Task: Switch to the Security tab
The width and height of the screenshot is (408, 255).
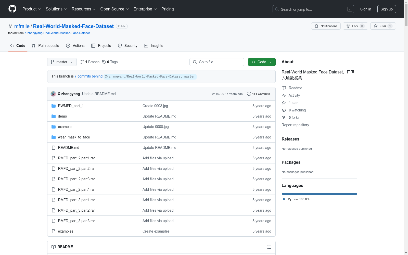Action: click(x=128, y=46)
